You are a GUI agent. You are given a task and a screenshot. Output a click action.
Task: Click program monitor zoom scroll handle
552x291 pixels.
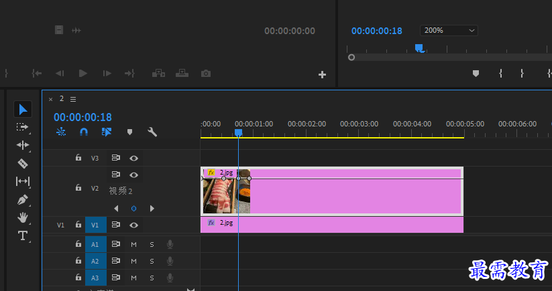[351, 58]
